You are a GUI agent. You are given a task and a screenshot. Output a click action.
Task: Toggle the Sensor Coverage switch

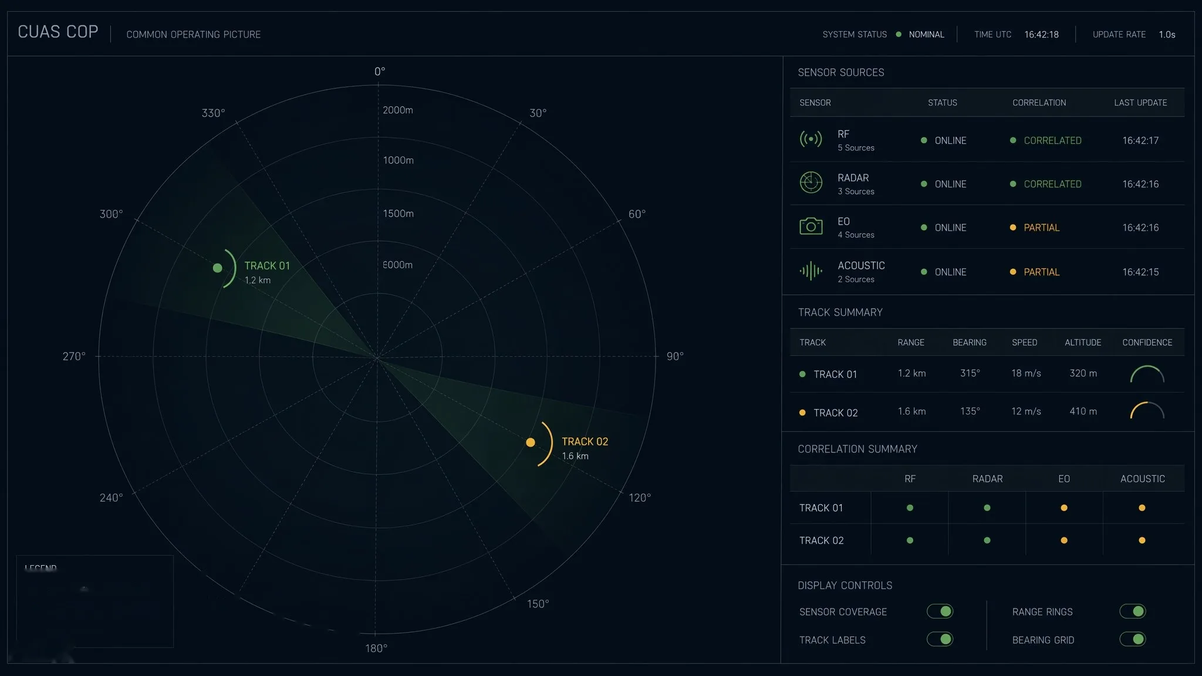tap(940, 611)
